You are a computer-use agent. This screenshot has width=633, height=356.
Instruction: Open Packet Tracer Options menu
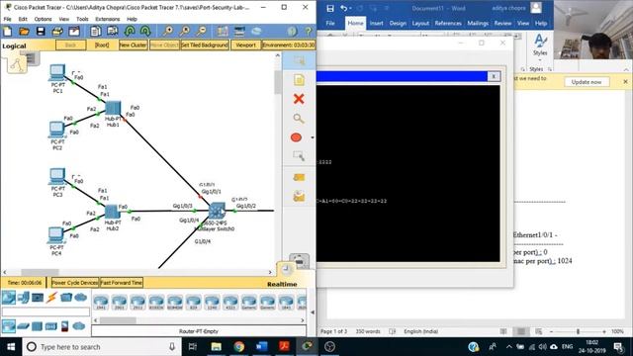(43, 19)
